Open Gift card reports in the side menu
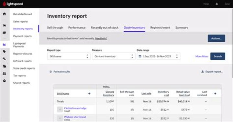 tap(22, 61)
